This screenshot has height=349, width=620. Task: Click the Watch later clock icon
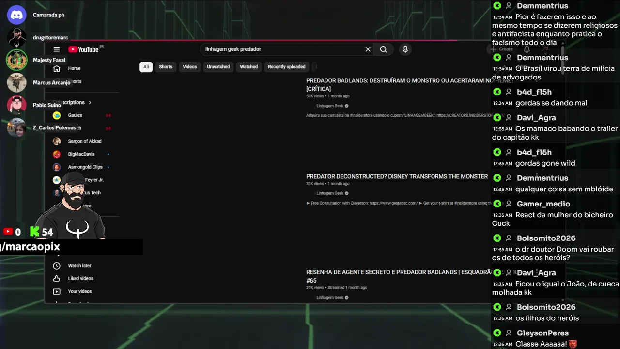[57, 266]
